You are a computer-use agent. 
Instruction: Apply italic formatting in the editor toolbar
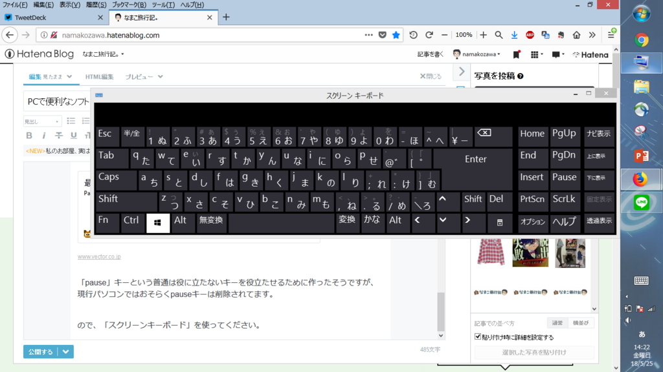click(x=44, y=136)
